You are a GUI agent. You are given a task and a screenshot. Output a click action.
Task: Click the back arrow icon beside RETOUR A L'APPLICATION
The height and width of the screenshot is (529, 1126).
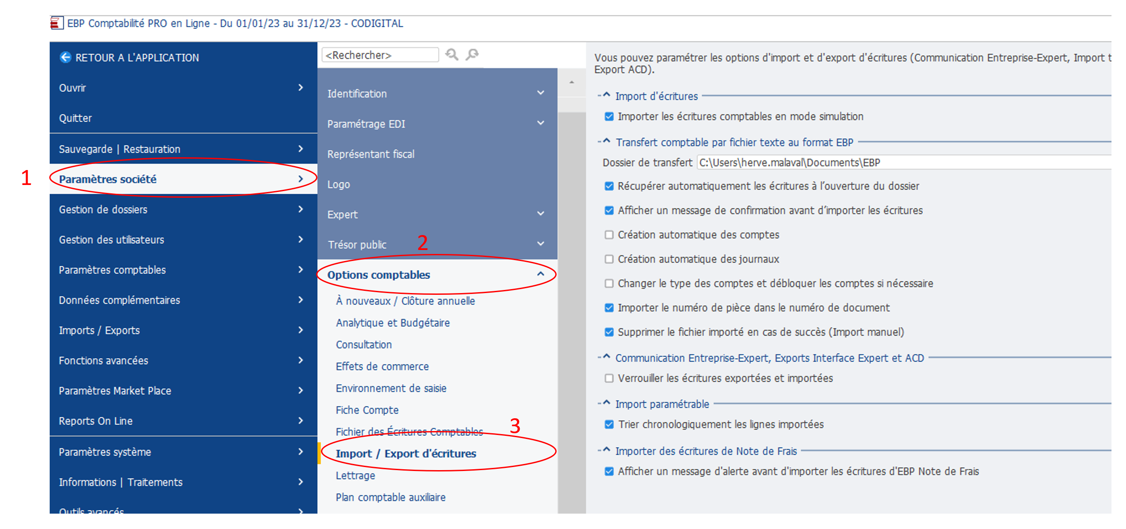(x=65, y=58)
